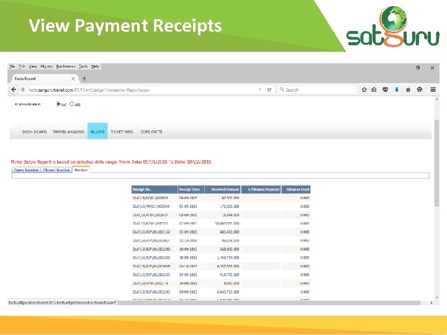The width and height of the screenshot is (447, 335).
Task: Click the scroll up arrow of the page
Action: point(436,99)
